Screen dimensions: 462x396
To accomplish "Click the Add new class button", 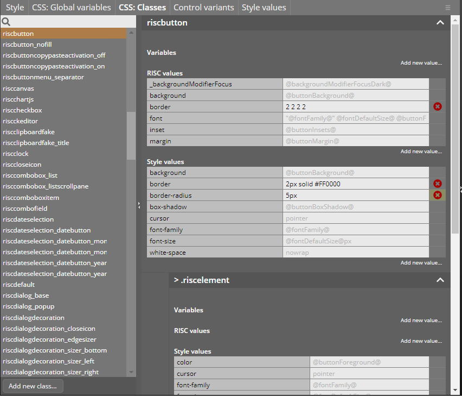I will pyautogui.click(x=33, y=386).
